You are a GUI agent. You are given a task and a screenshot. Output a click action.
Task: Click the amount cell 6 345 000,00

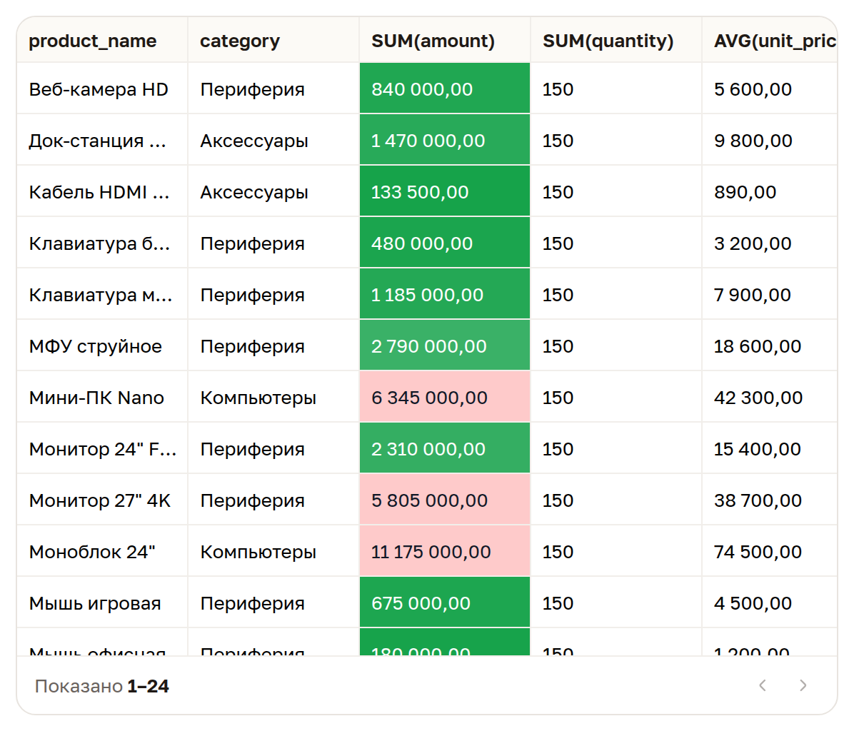pos(444,398)
